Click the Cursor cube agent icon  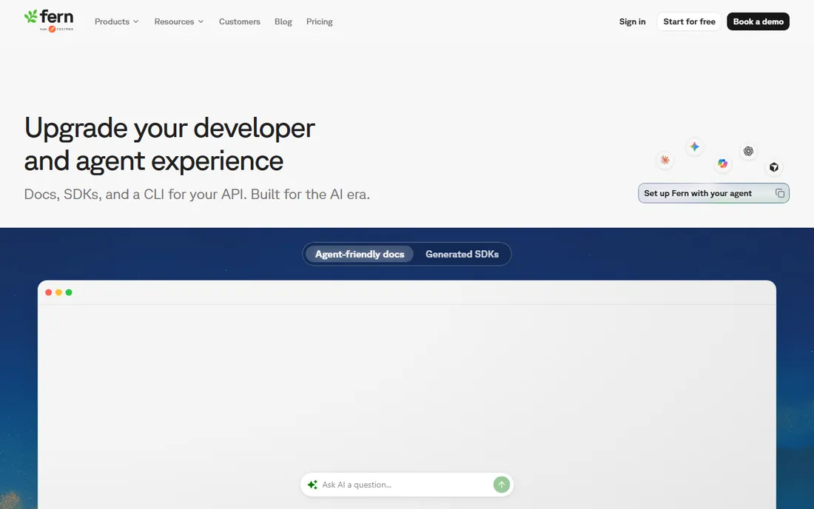[774, 167]
